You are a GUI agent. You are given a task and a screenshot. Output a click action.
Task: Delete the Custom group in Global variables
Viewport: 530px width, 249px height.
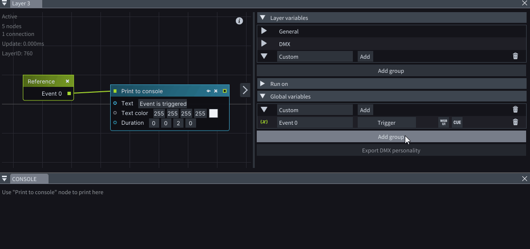pos(515,110)
